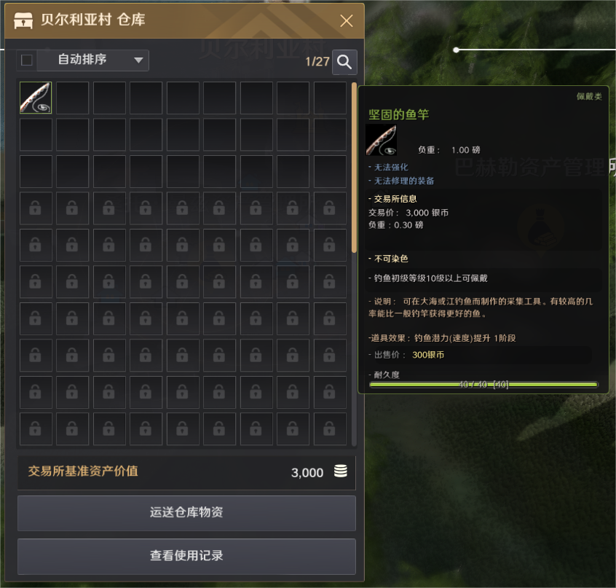Click the 交易所基准资产价值 value row
Viewport: 616px width, 588px height.
pyautogui.click(x=186, y=472)
